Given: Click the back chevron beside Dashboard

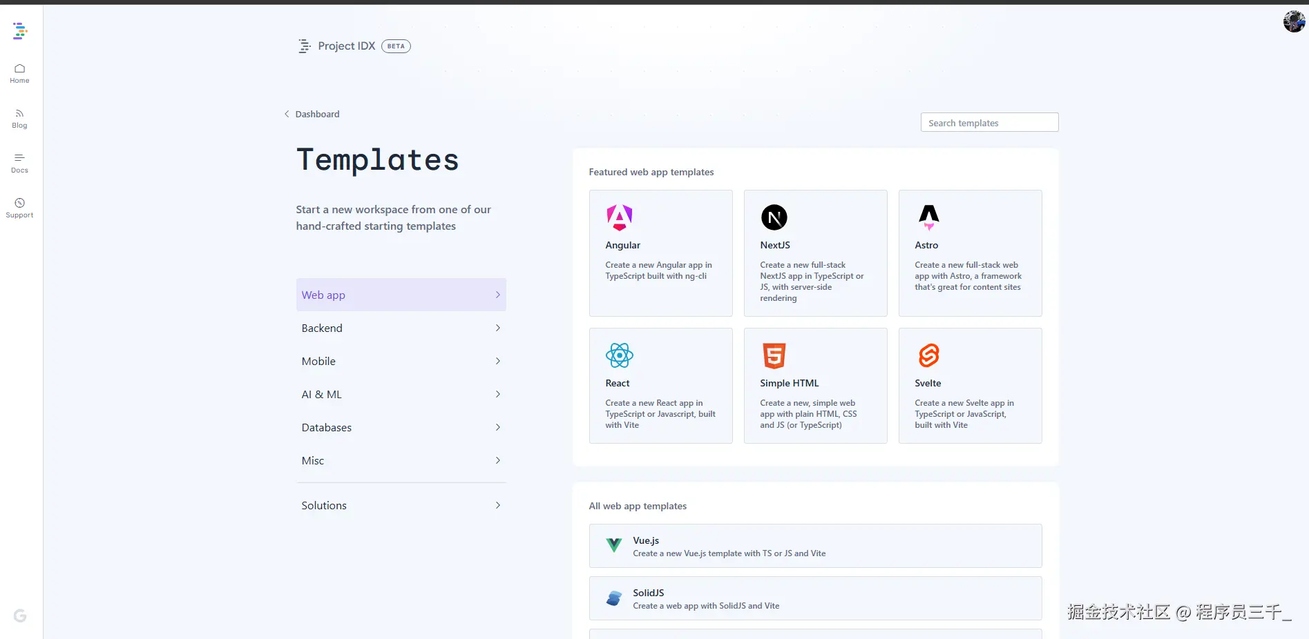Looking at the screenshot, I should (x=287, y=114).
